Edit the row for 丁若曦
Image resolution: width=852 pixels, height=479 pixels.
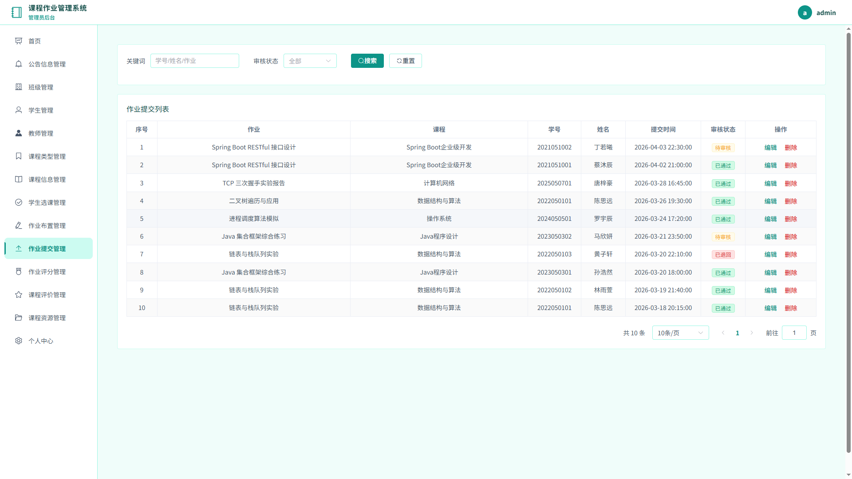[770, 148]
